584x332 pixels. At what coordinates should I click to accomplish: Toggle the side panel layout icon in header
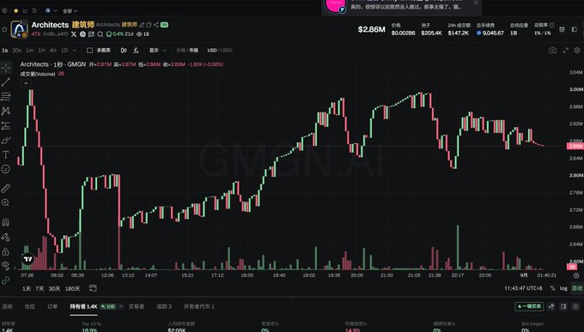574,29
